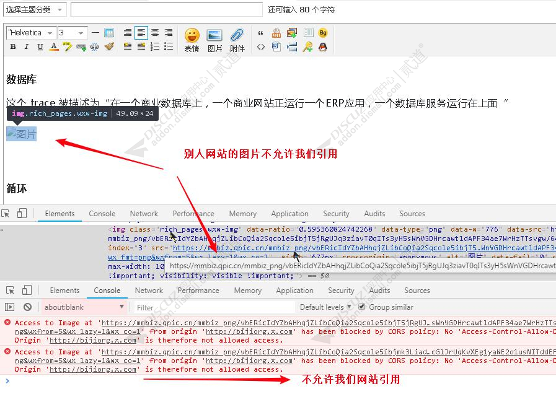Apply bold formatting in the editor
This screenshot has width=556, height=394.
coord(13,47)
